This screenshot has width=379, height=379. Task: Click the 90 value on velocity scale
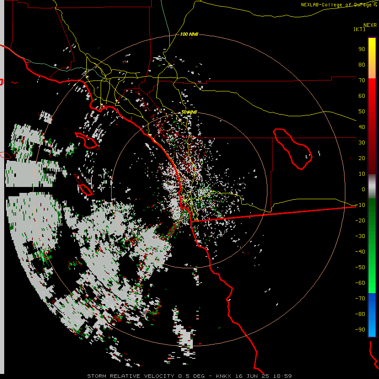362,49
